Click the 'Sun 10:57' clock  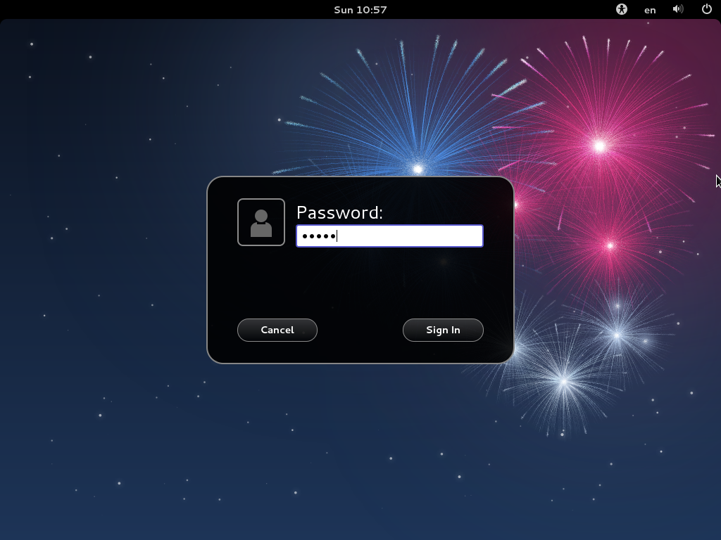tap(360, 9)
